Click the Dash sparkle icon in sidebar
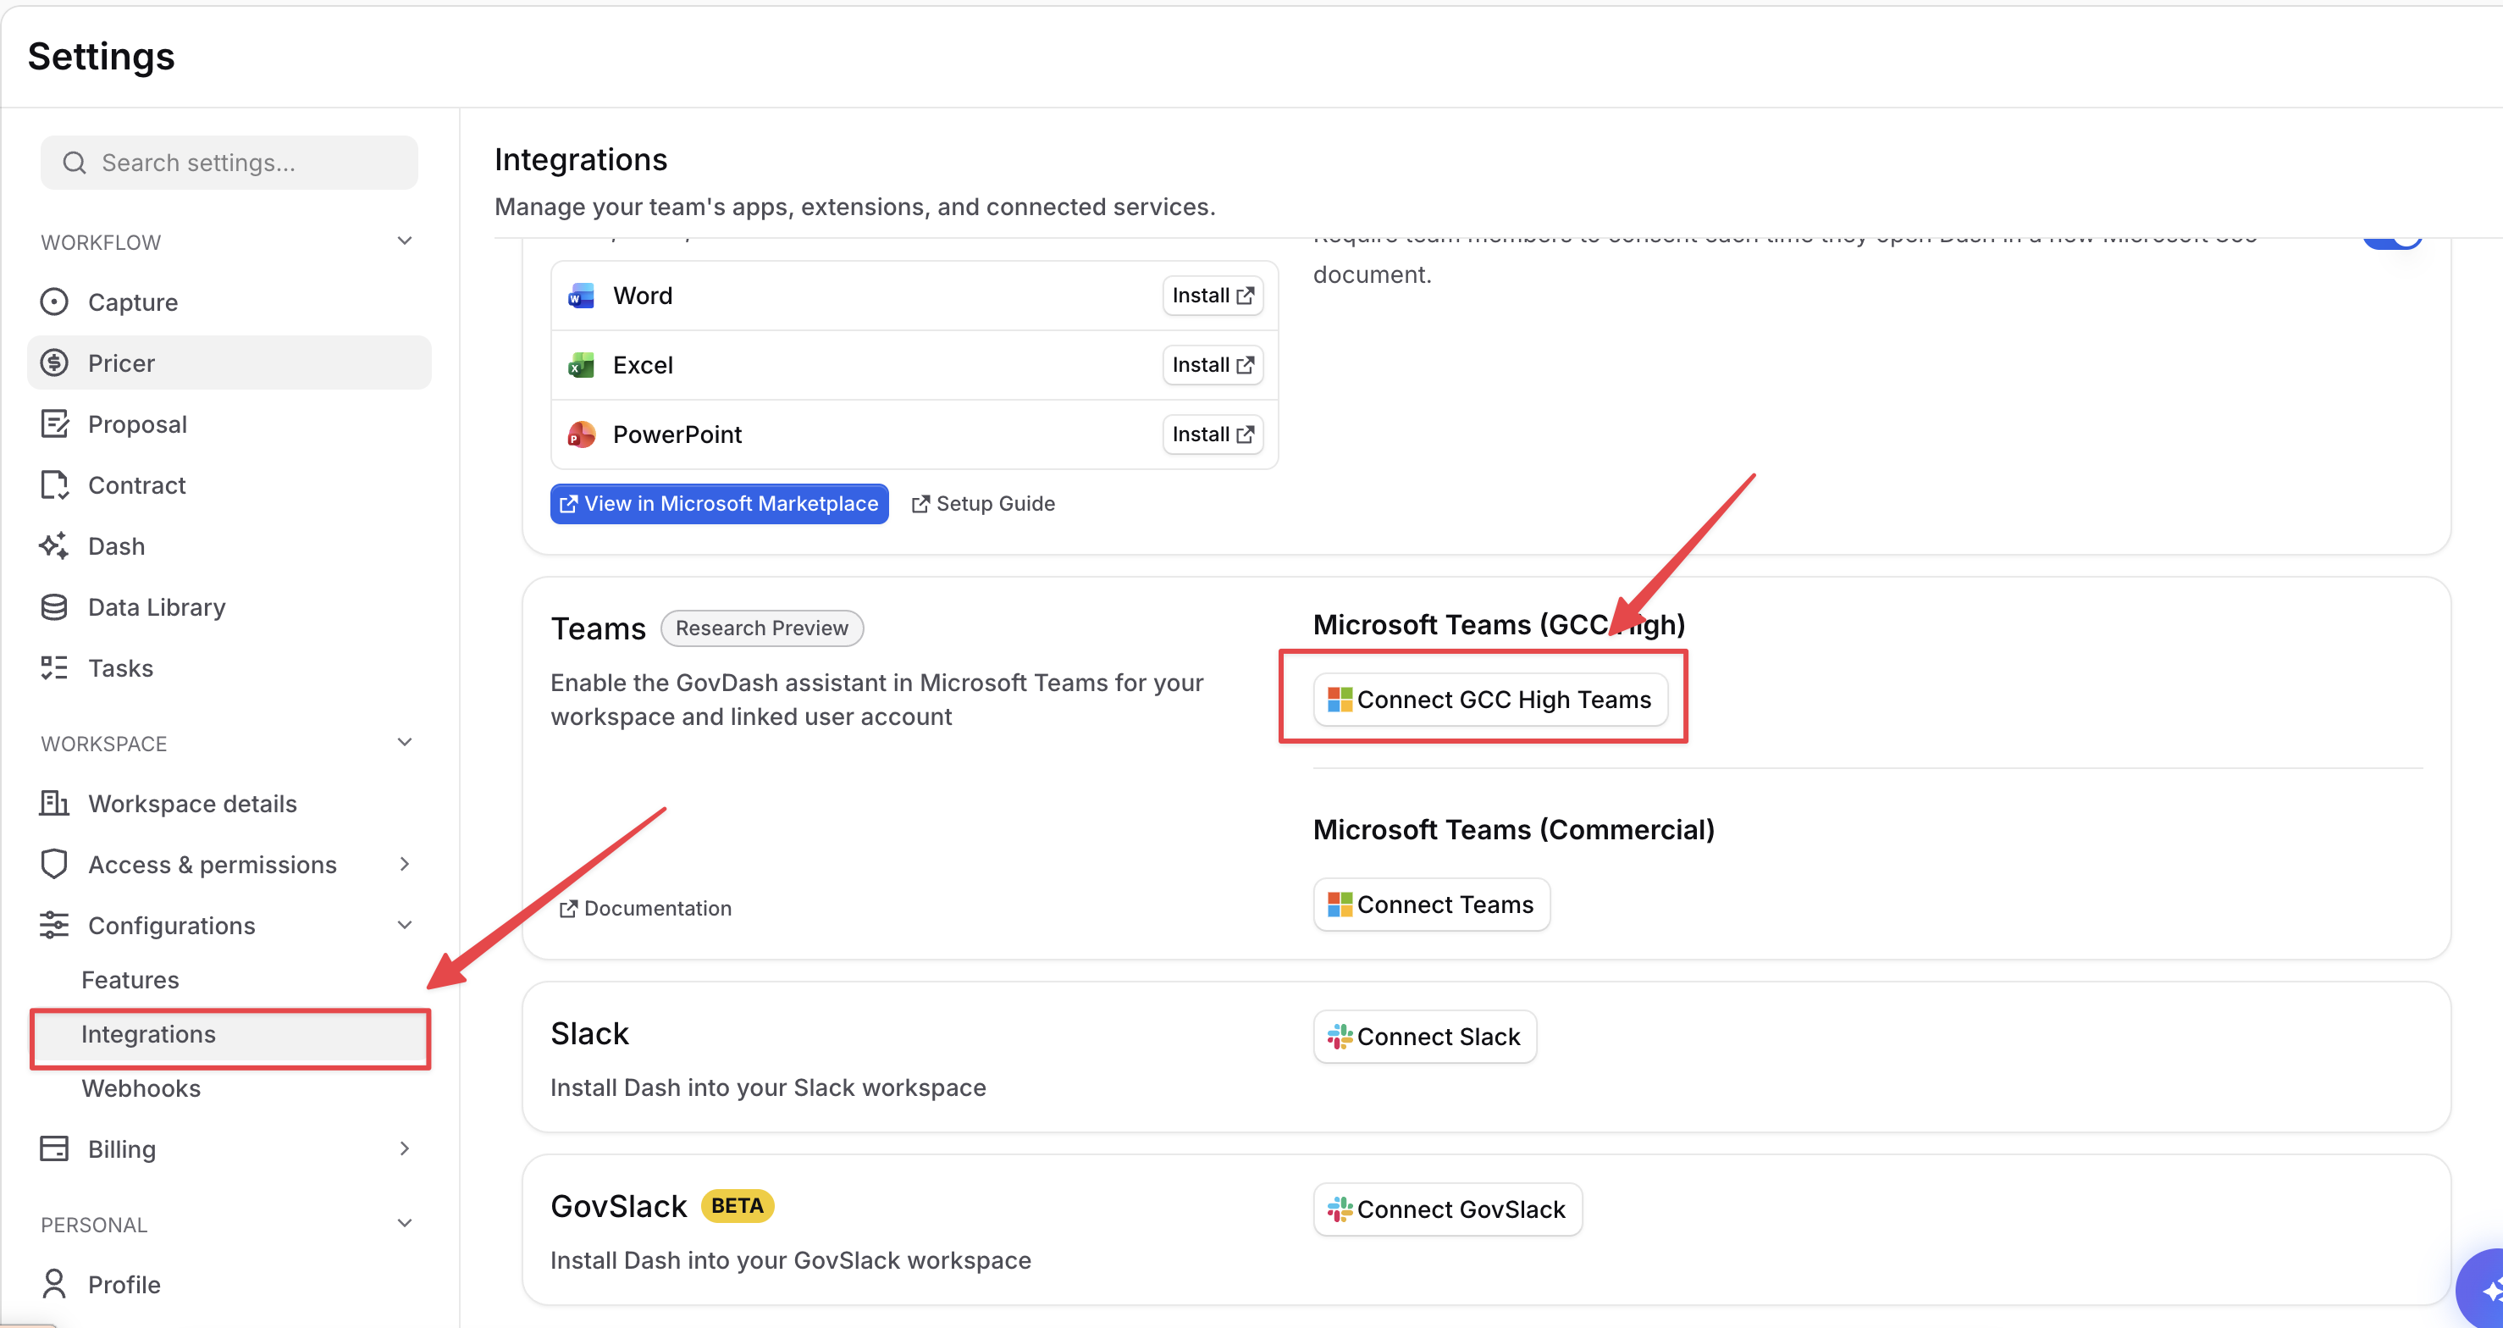The height and width of the screenshot is (1328, 2503). coord(54,546)
